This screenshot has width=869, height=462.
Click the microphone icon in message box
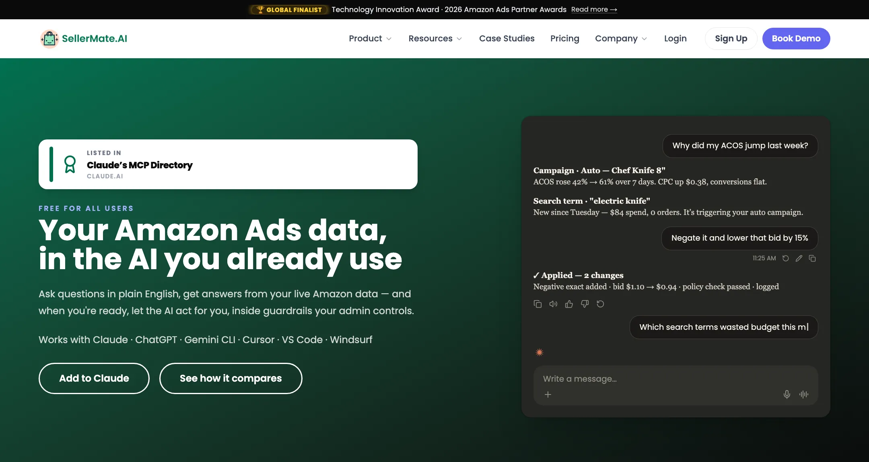(787, 395)
